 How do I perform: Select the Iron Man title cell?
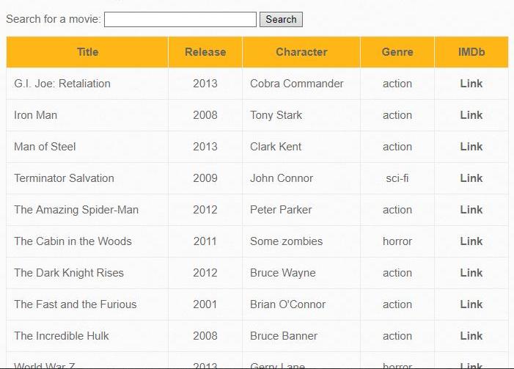coord(87,115)
